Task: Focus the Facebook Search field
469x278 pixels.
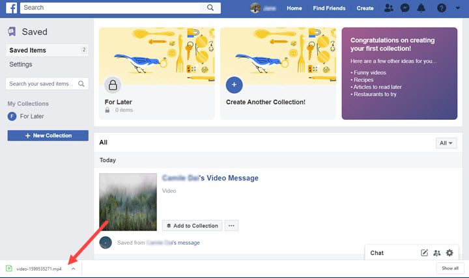Action: (x=110, y=8)
